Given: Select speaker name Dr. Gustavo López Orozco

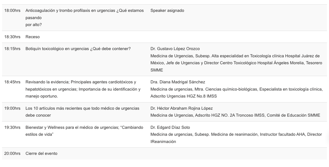Looking at the screenshot, I should 175,49.
